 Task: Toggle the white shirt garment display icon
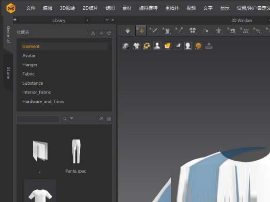coord(136,46)
